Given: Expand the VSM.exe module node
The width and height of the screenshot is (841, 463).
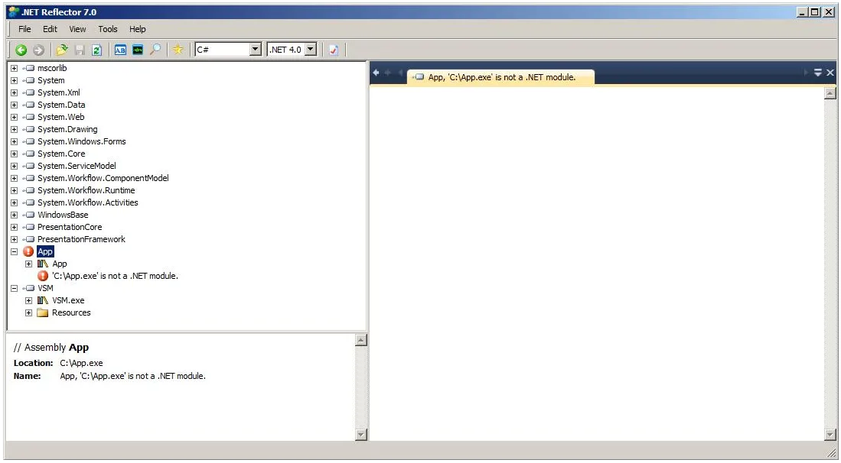Looking at the screenshot, I should point(29,300).
